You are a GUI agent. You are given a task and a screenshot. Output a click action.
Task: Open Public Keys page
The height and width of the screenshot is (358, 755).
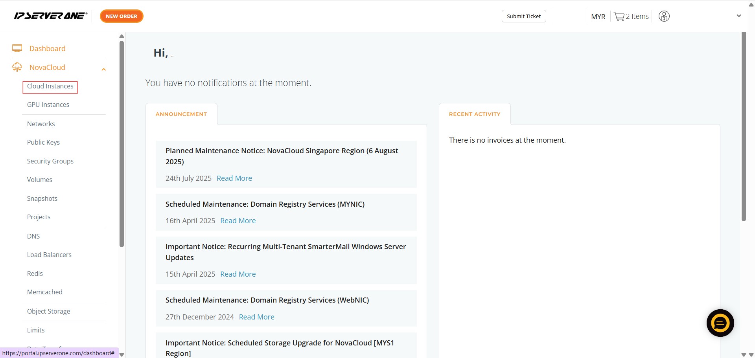click(x=43, y=142)
